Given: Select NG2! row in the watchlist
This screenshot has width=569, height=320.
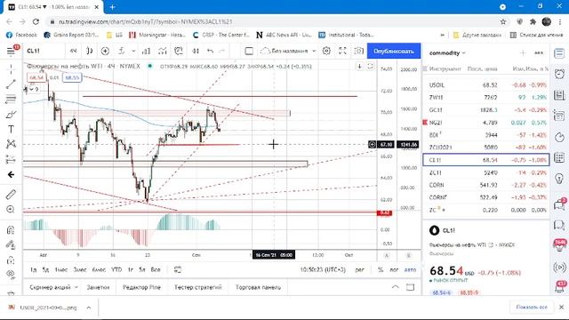Looking at the screenshot, I should point(486,123).
